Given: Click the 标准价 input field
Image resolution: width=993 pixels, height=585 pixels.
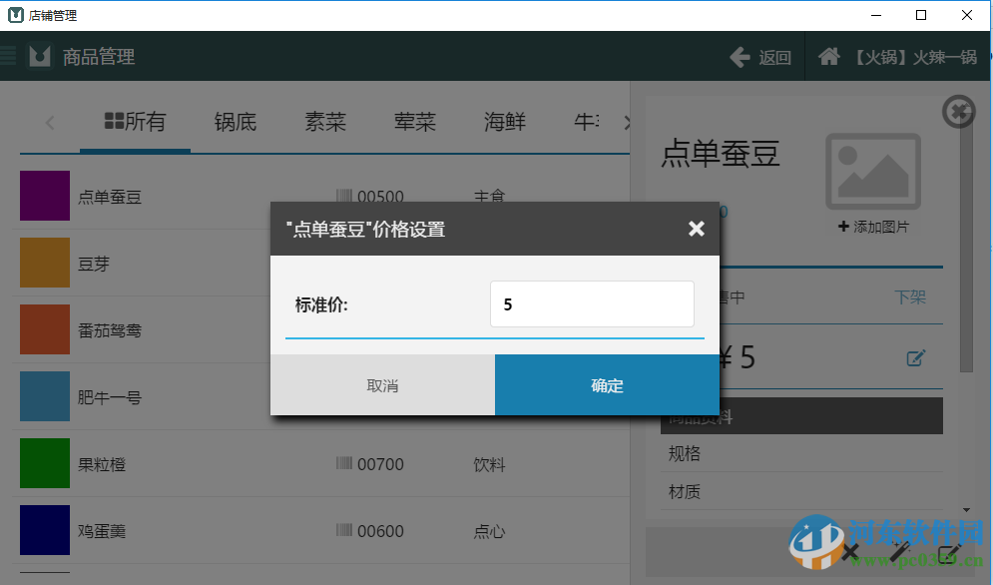Looking at the screenshot, I should 592,304.
